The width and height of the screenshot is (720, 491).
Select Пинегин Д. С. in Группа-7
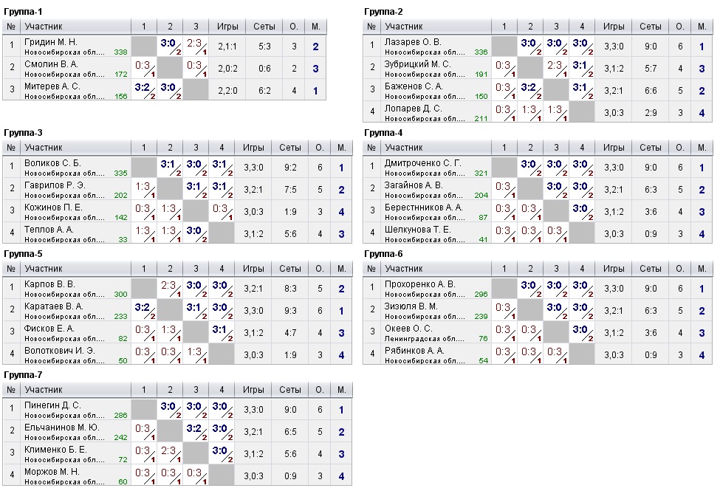(x=52, y=405)
